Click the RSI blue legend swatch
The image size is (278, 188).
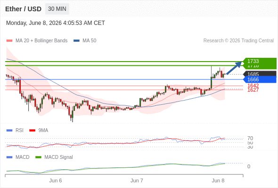tap(9, 131)
